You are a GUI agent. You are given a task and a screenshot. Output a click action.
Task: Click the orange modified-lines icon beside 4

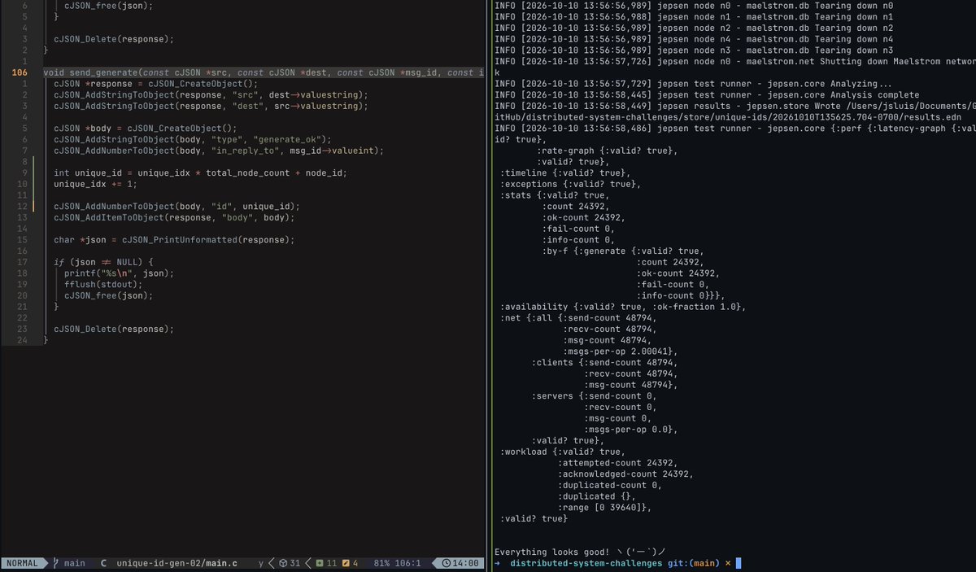click(346, 563)
